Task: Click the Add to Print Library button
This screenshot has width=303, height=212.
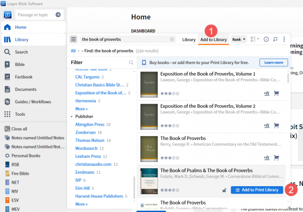Action: coord(257,190)
